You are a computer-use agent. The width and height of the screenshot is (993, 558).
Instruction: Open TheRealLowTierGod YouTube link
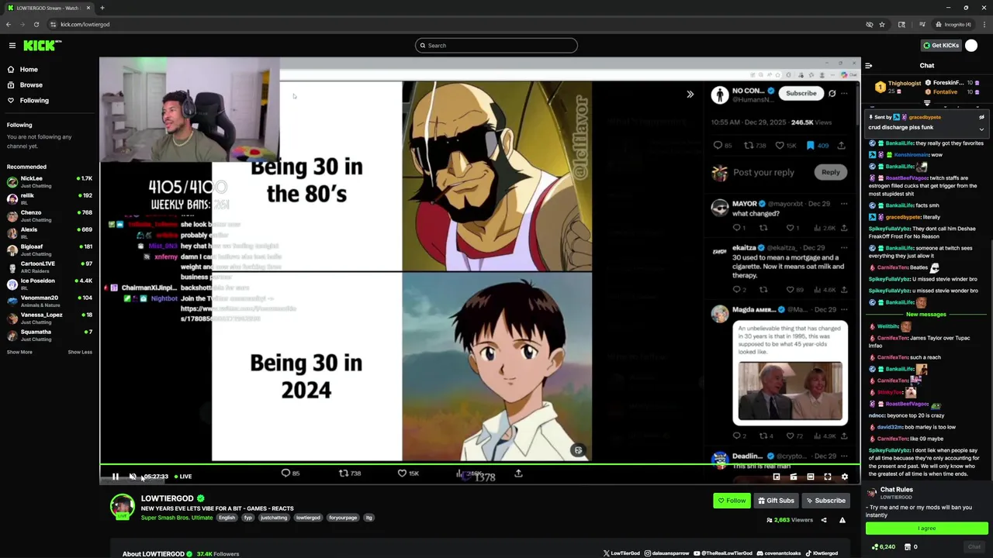click(x=723, y=553)
